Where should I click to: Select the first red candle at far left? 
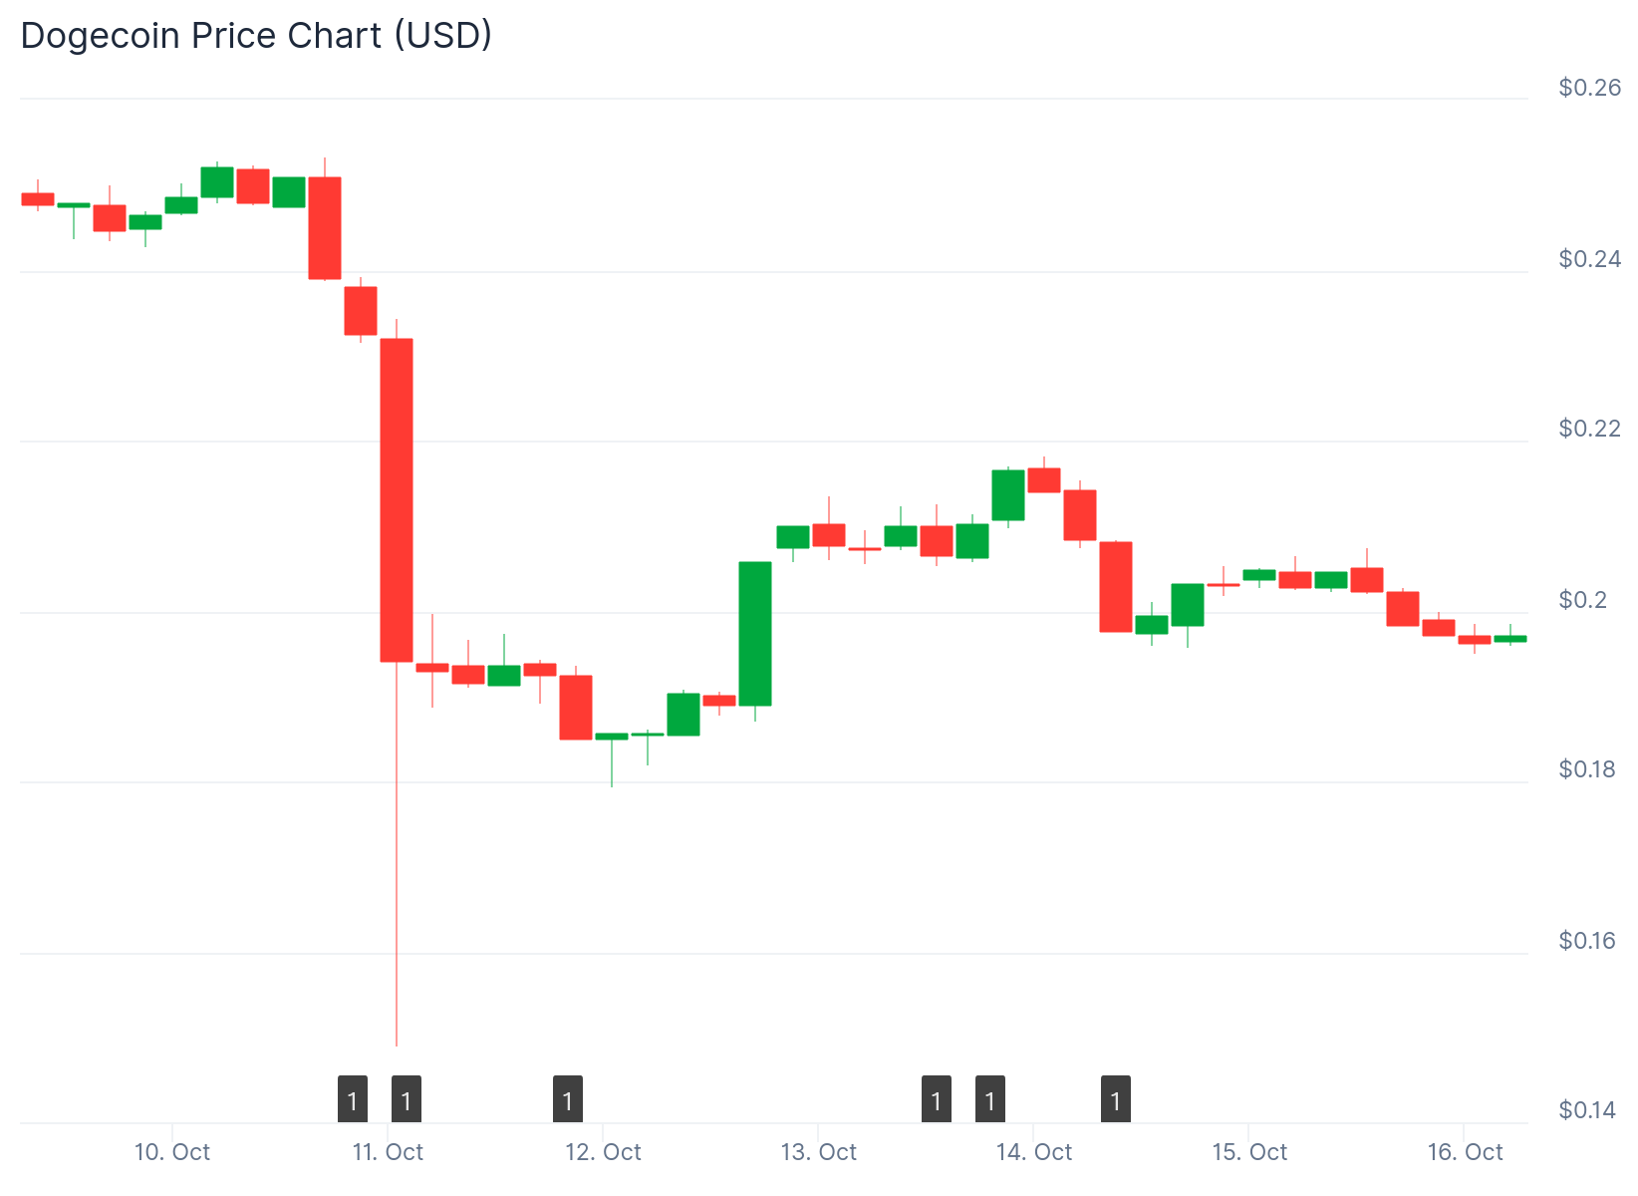tap(38, 199)
